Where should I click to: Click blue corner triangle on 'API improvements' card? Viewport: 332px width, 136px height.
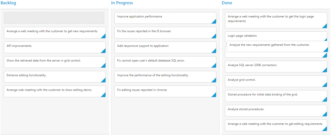[104, 51]
